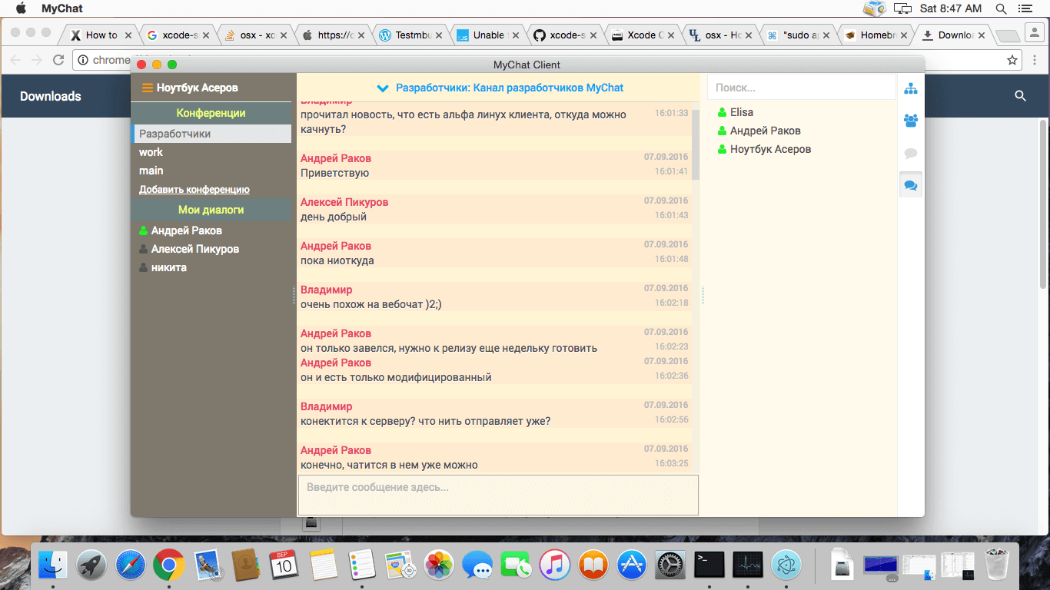
Task: Click the Мои диалоги section header
Action: [211, 210]
